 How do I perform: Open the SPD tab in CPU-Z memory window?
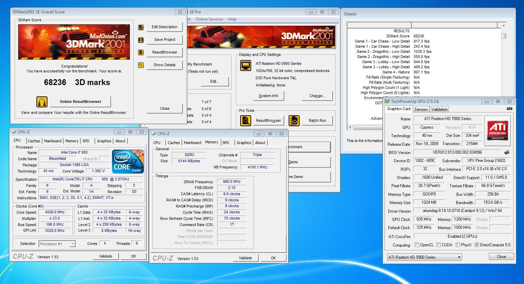tap(225, 143)
